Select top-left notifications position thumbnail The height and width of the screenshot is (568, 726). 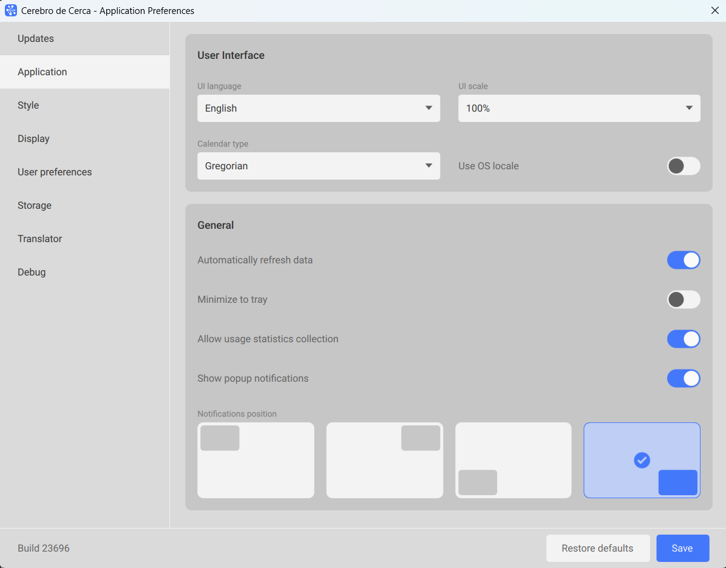[x=256, y=460]
